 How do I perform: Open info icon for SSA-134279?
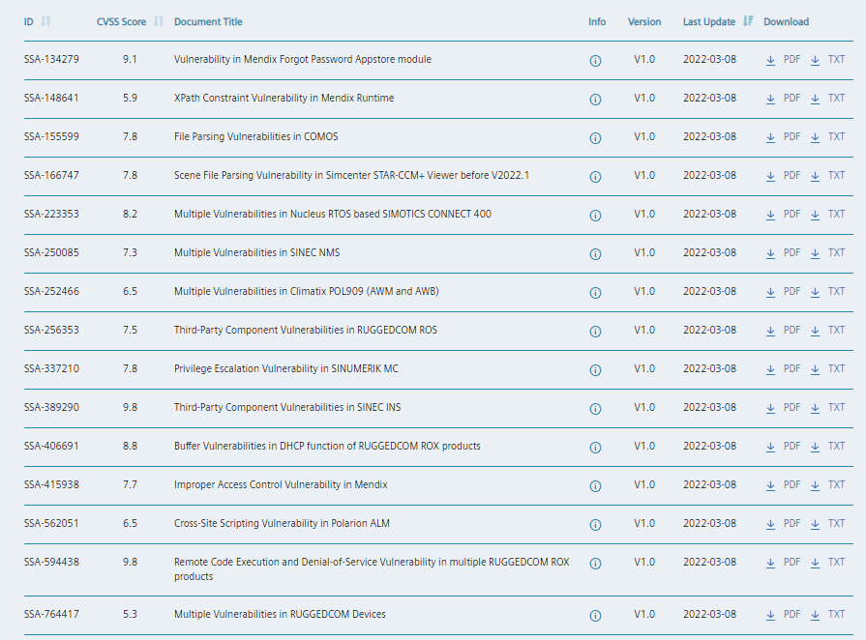(x=595, y=61)
